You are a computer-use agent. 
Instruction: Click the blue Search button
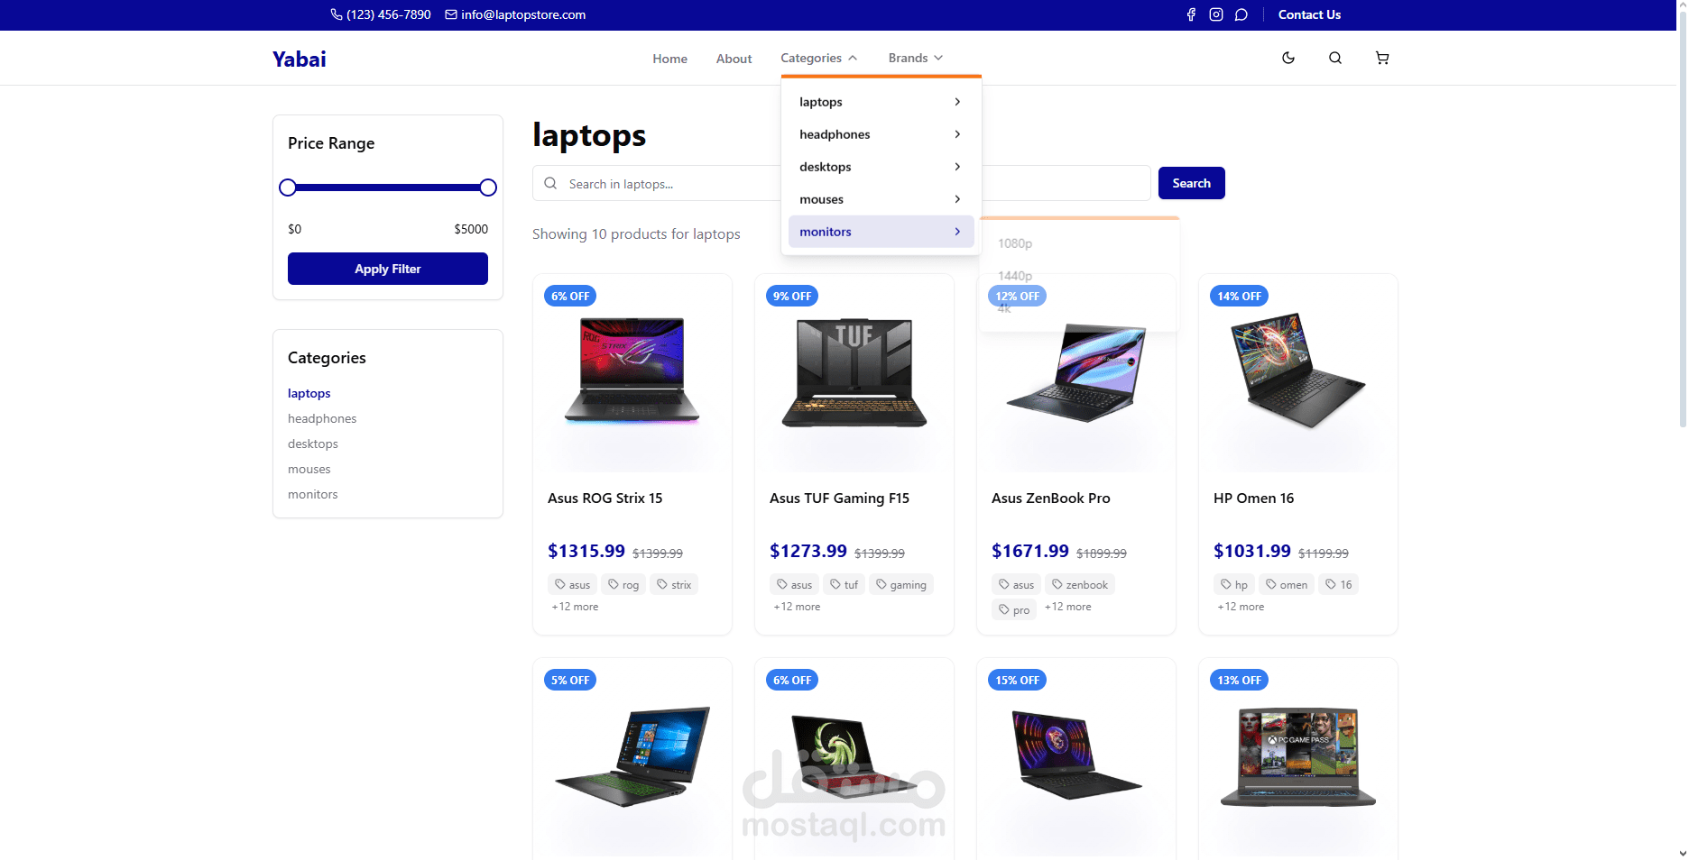click(1191, 183)
